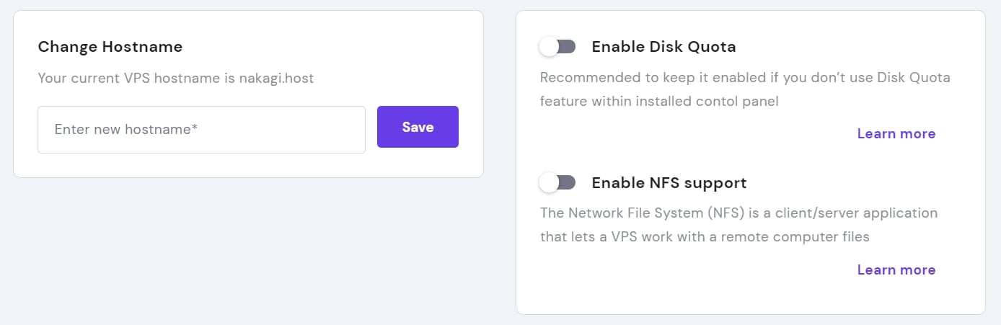The image size is (1001, 325).
Task: Click the Change Hostname heading
Action: [x=110, y=47]
